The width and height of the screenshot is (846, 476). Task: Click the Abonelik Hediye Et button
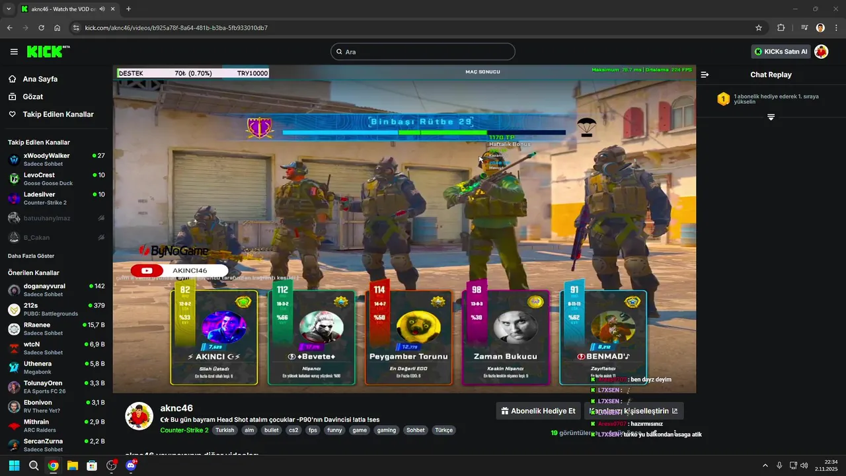coord(538,411)
